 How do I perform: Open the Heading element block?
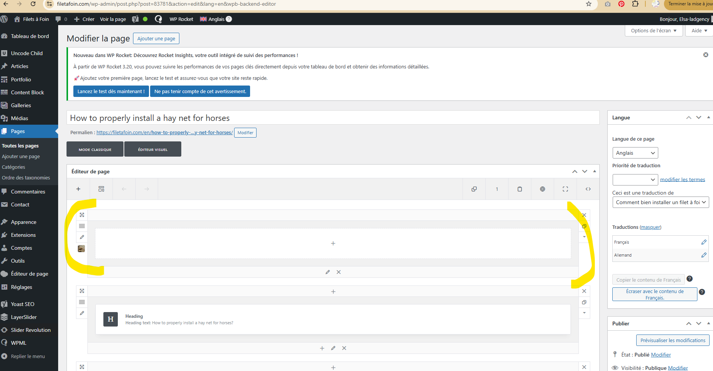coord(333,319)
